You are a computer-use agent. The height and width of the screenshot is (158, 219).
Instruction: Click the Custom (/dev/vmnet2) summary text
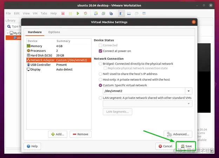[72, 60]
